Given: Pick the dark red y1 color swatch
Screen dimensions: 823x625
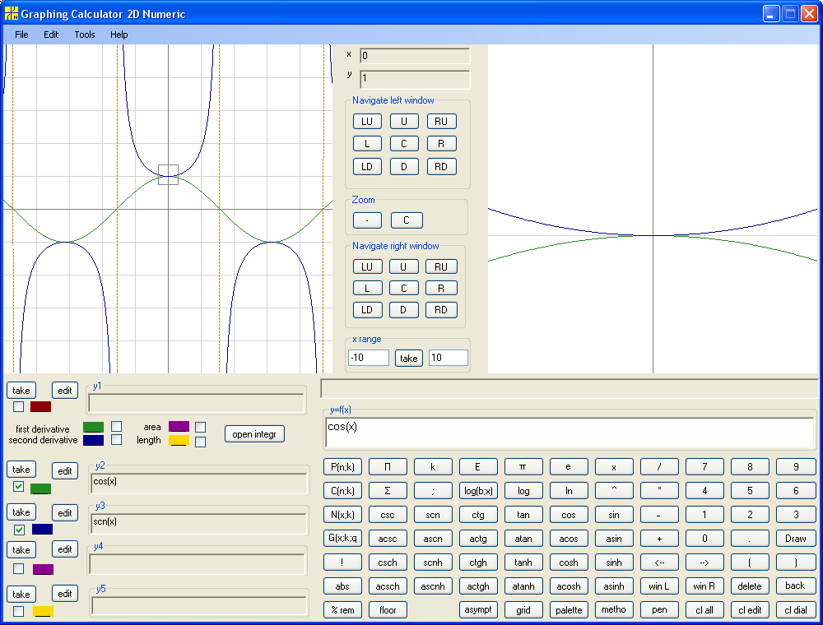Looking at the screenshot, I should [x=40, y=406].
